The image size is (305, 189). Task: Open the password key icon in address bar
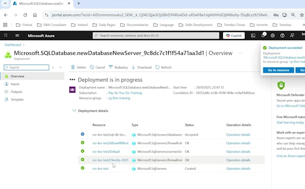tap(276, 15)
